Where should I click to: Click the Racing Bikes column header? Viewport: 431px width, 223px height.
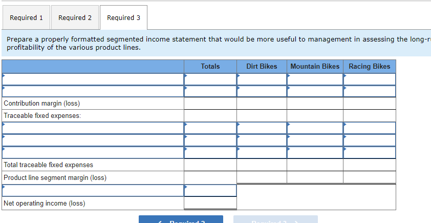[370, 66]
